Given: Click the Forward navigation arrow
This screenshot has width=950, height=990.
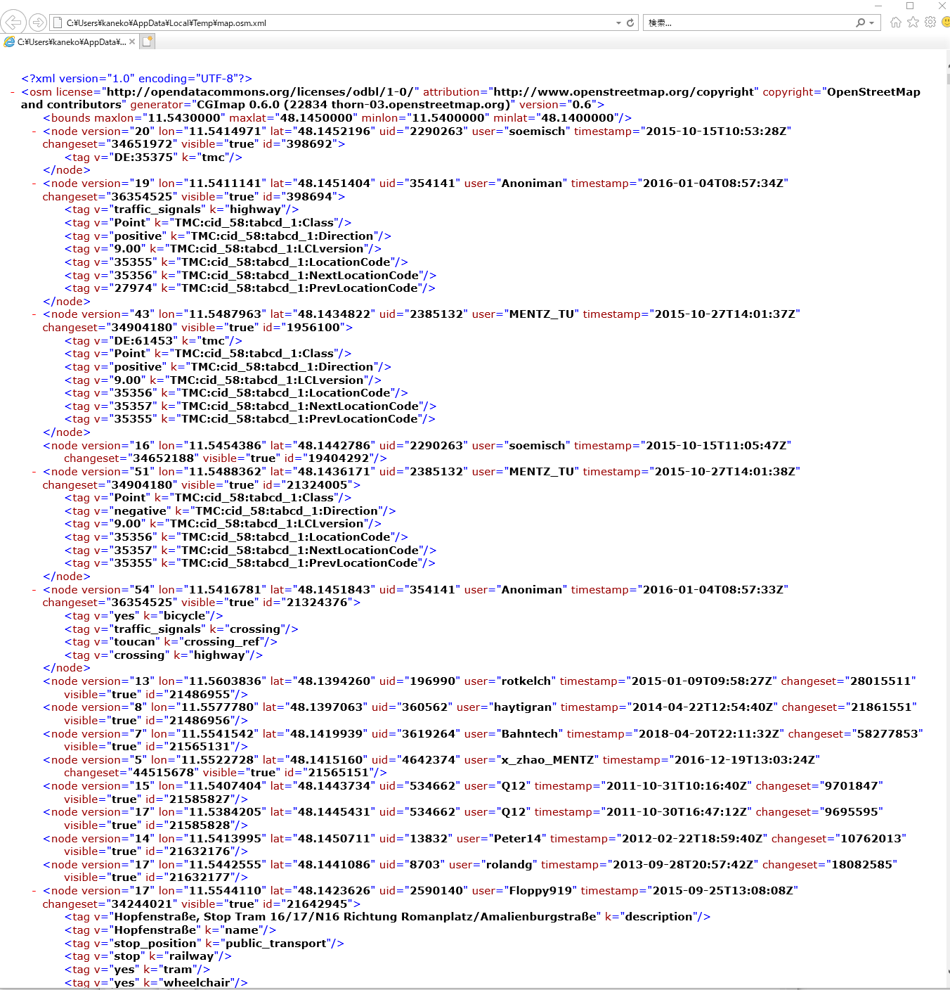Looking at the screenshot, I should (x=38, y=22).
